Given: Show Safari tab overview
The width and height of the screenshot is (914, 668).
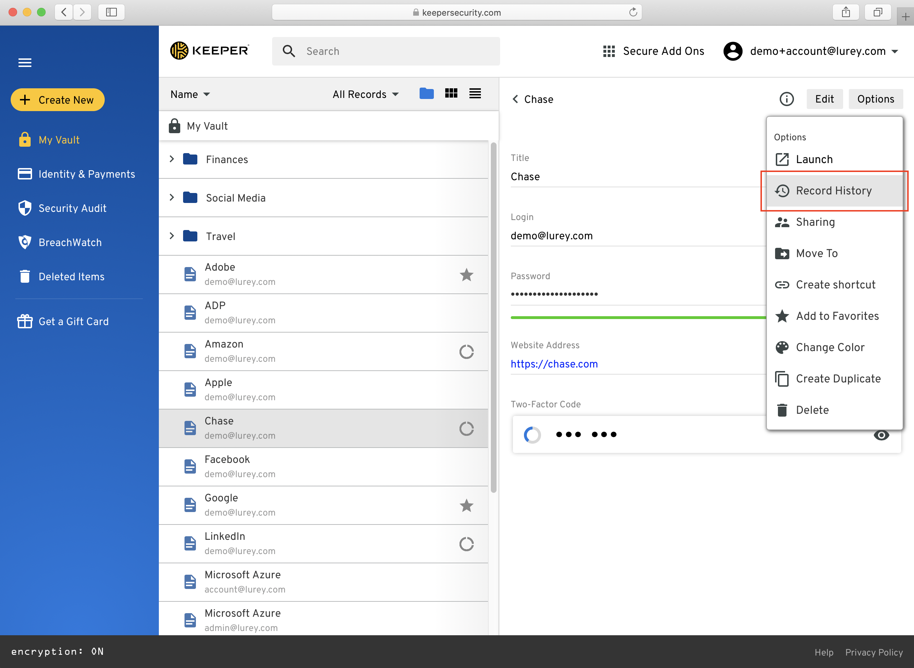Looking at the screenshot, I should [878, 12].
